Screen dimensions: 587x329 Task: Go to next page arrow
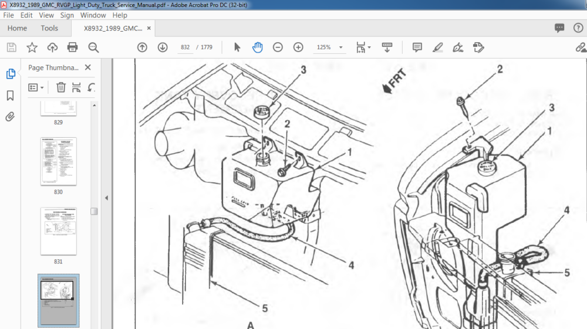pyautogui.click(x=163, y=48)
